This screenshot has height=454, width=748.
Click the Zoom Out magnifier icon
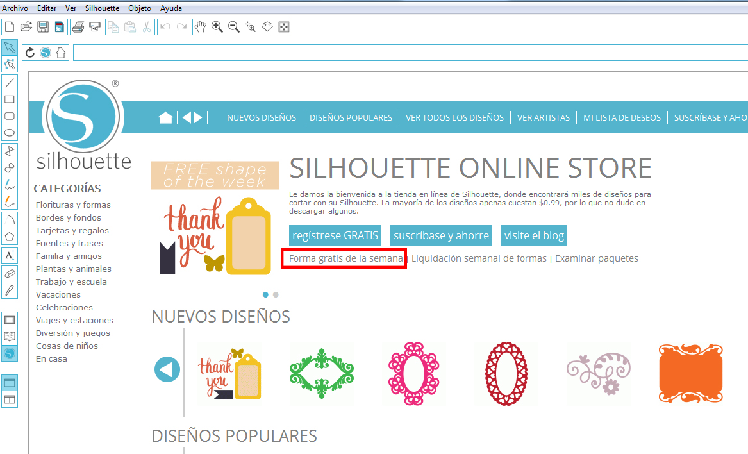click(x=234, y=27)
